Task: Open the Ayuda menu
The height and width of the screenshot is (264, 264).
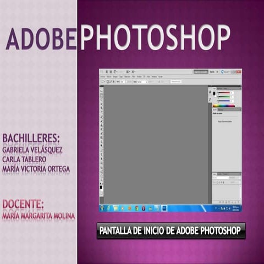Action: pos(161,76)
